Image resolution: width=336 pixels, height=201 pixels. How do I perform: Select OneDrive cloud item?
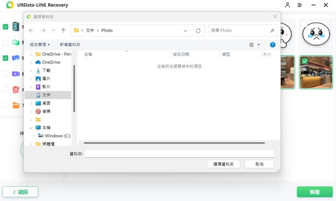tap(48, 62)
